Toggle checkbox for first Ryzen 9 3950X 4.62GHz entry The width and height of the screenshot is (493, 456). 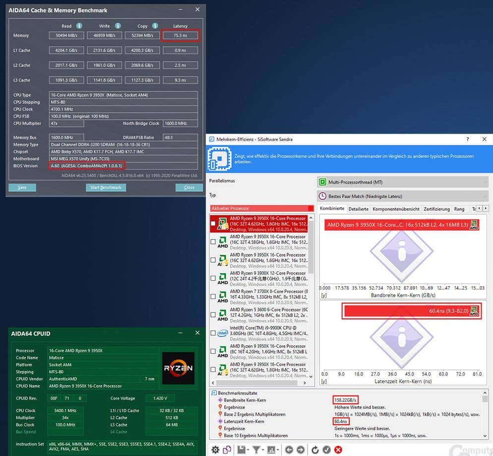213,223
